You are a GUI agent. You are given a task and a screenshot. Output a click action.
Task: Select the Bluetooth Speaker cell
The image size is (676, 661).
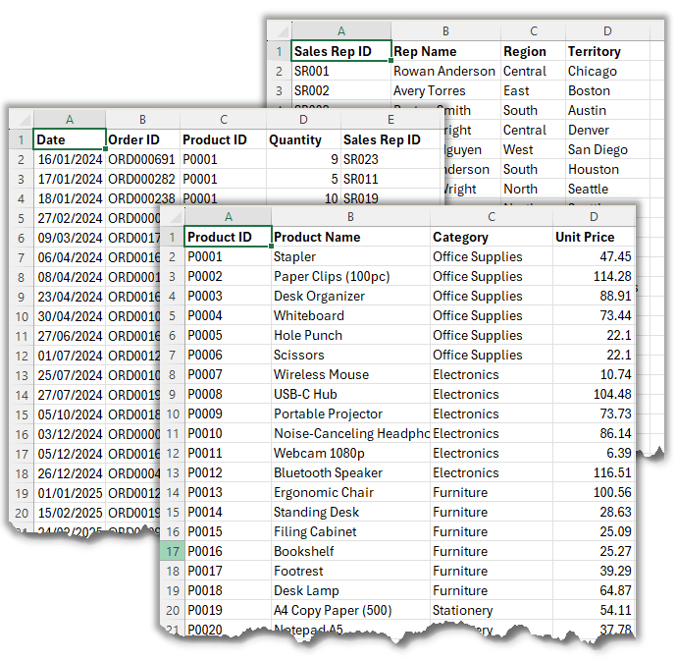click(351, 472)
